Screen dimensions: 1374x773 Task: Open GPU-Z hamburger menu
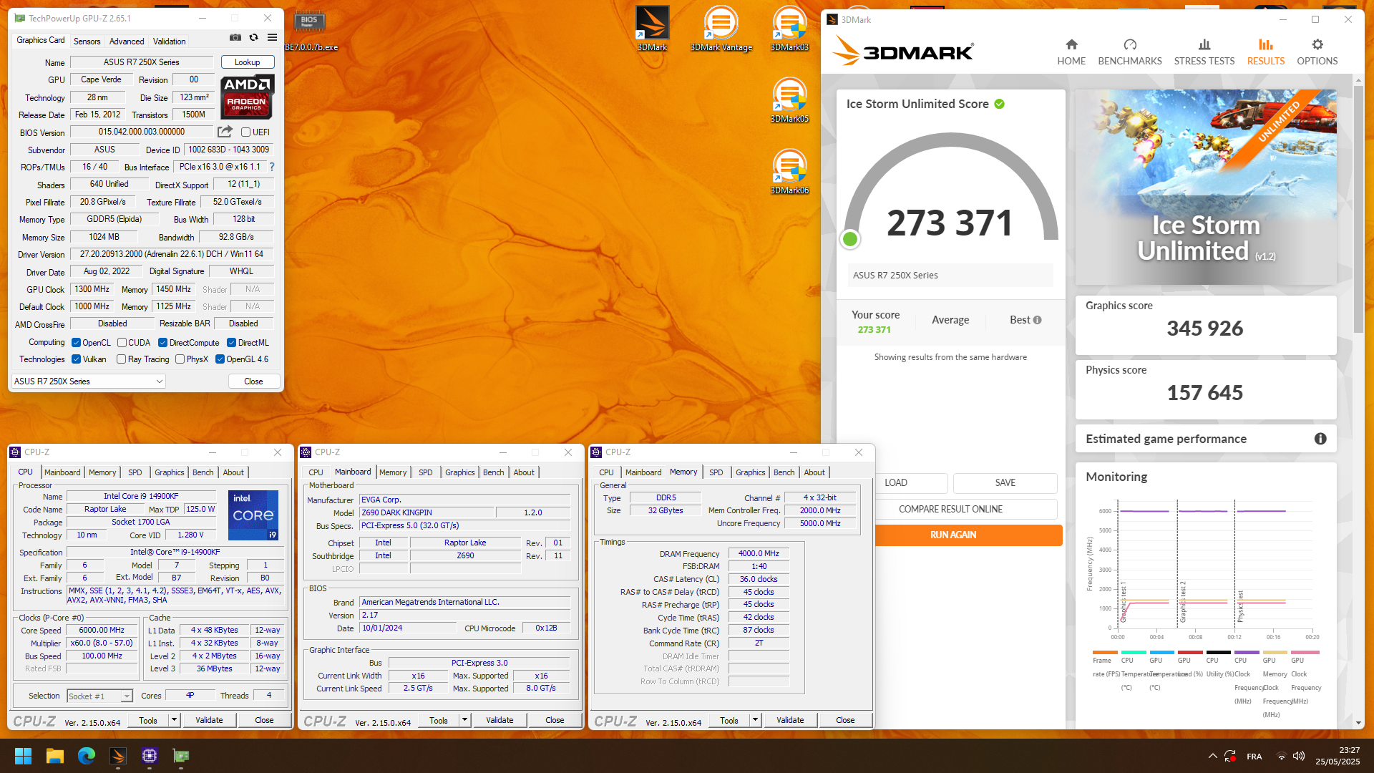click(272, 38)
